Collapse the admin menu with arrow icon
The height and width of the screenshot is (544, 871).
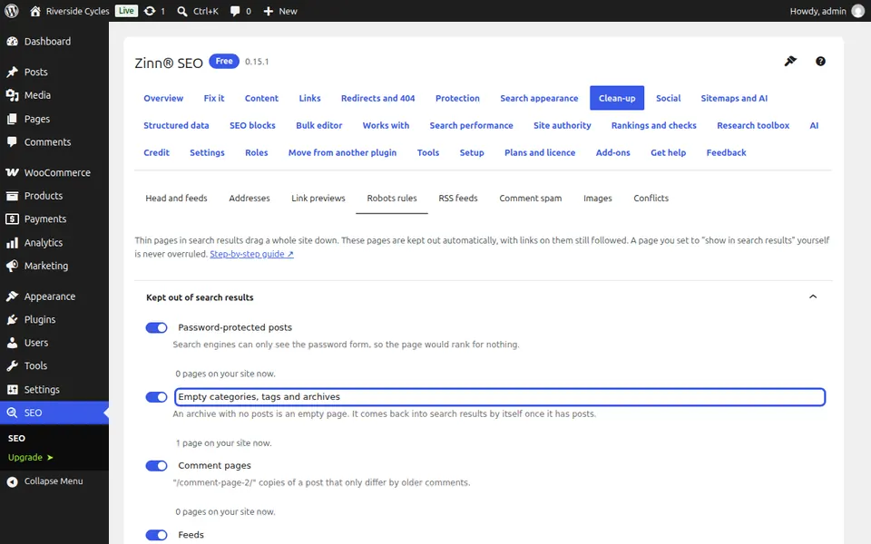click(x=12, y=481)
